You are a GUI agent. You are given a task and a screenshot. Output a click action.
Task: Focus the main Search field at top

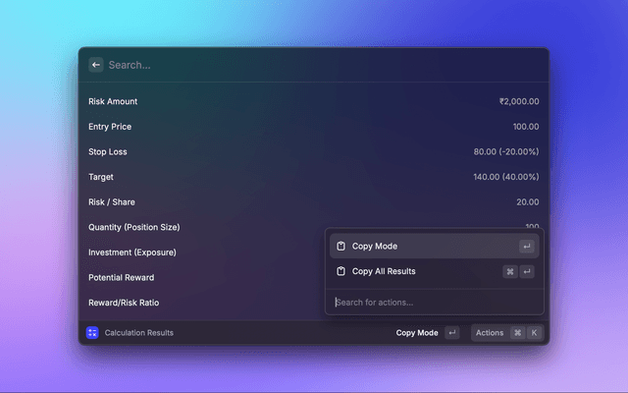point(314,65)
